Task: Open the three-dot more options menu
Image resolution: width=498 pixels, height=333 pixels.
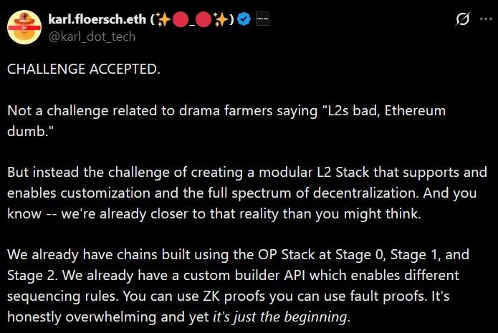Action: [x=484, y=21]
